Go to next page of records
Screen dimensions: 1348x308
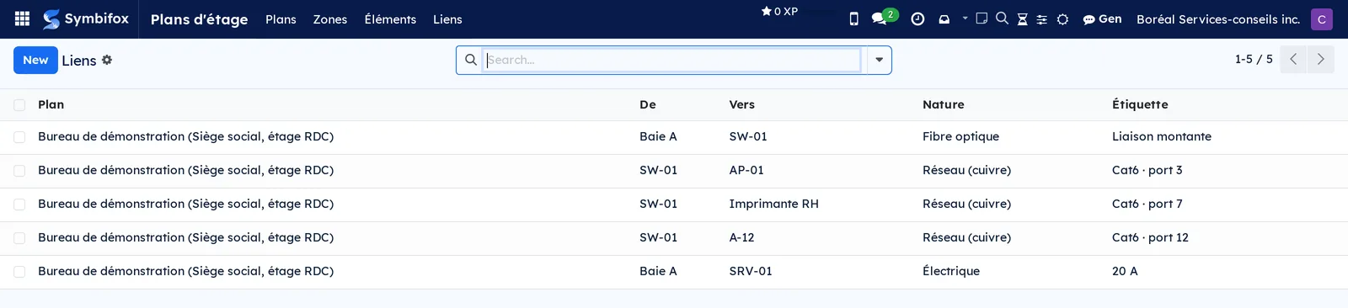tap(1320, 59)
